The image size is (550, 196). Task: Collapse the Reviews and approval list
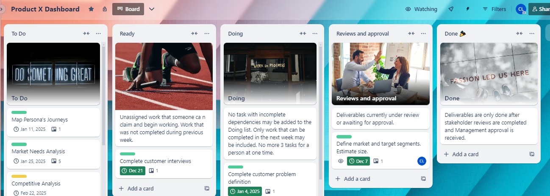(411, 33)
